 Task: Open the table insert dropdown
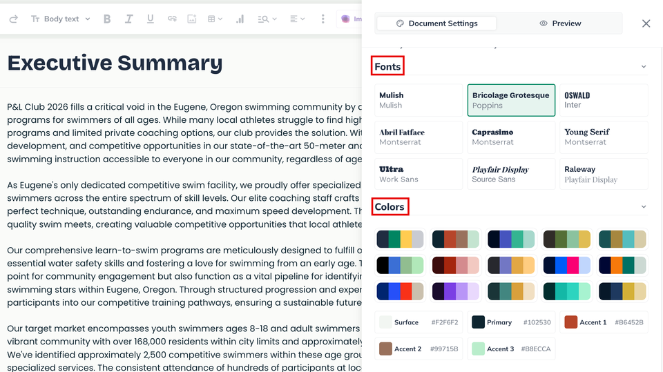point(215,19)
